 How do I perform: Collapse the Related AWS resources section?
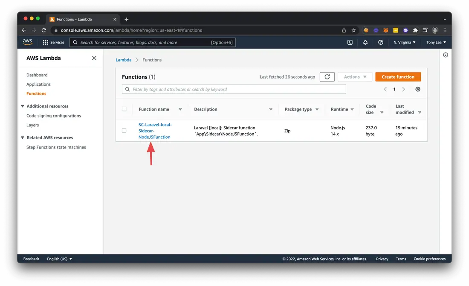click(x=23, y=137)
